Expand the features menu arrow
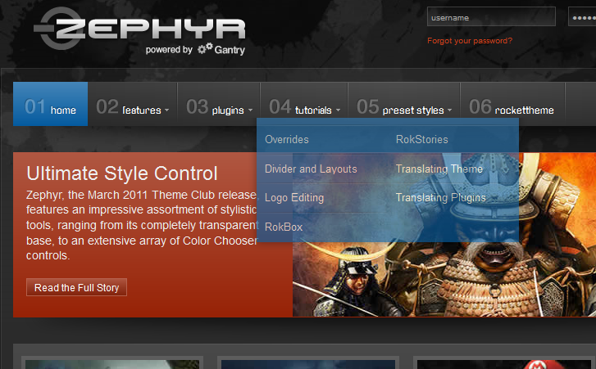This screenshot has width=596, height=369. pyautogui.click(x=167, y=110)
